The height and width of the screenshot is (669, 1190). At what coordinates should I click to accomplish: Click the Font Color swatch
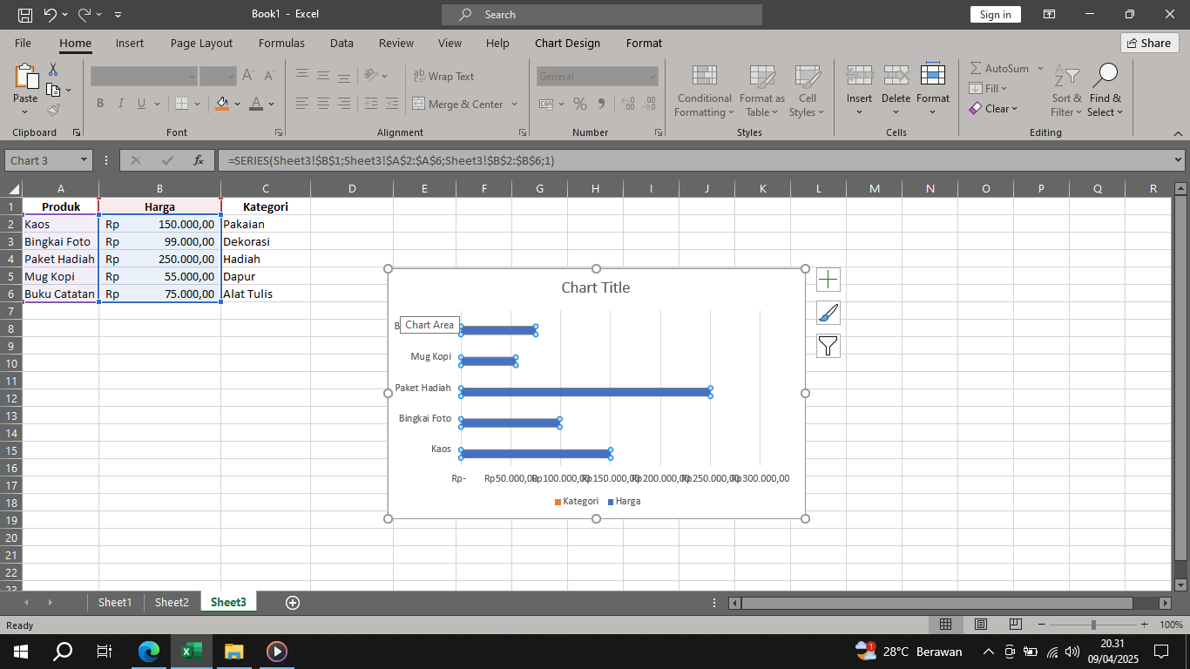tap(256, 104)
